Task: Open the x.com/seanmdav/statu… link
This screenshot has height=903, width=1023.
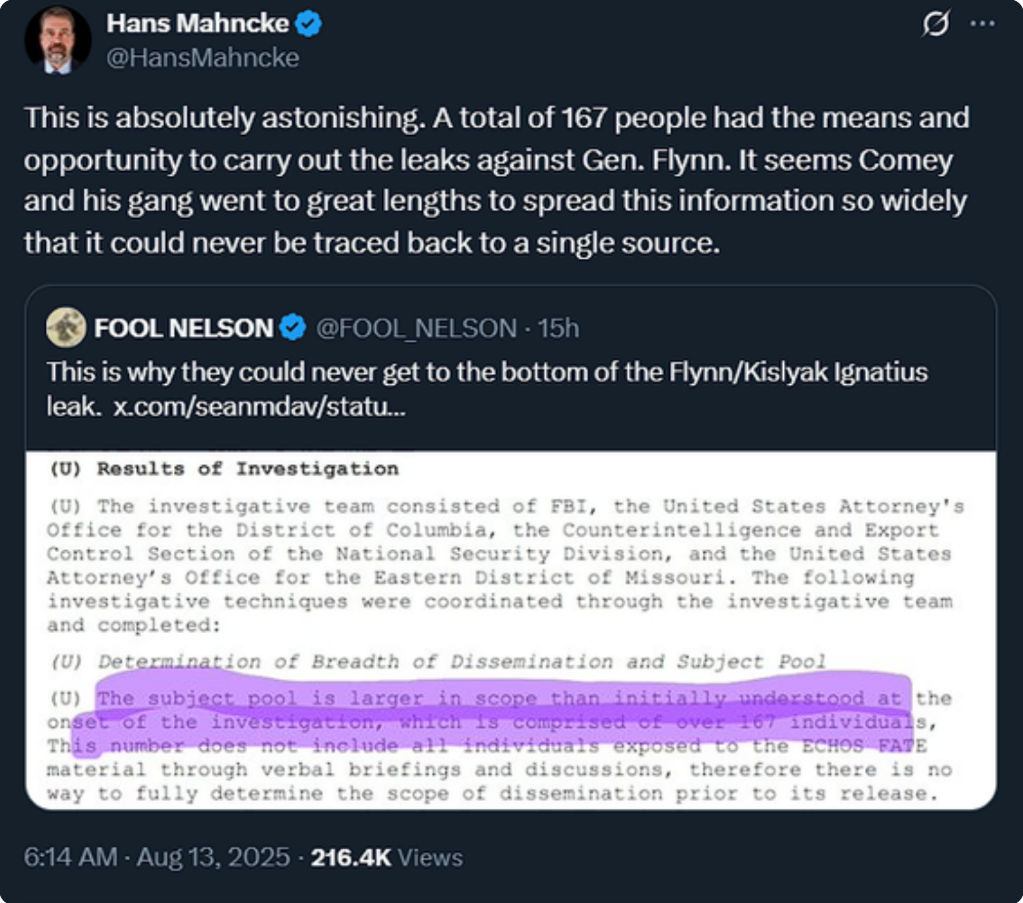Action: pyautogui.click(x=260, y=406)
